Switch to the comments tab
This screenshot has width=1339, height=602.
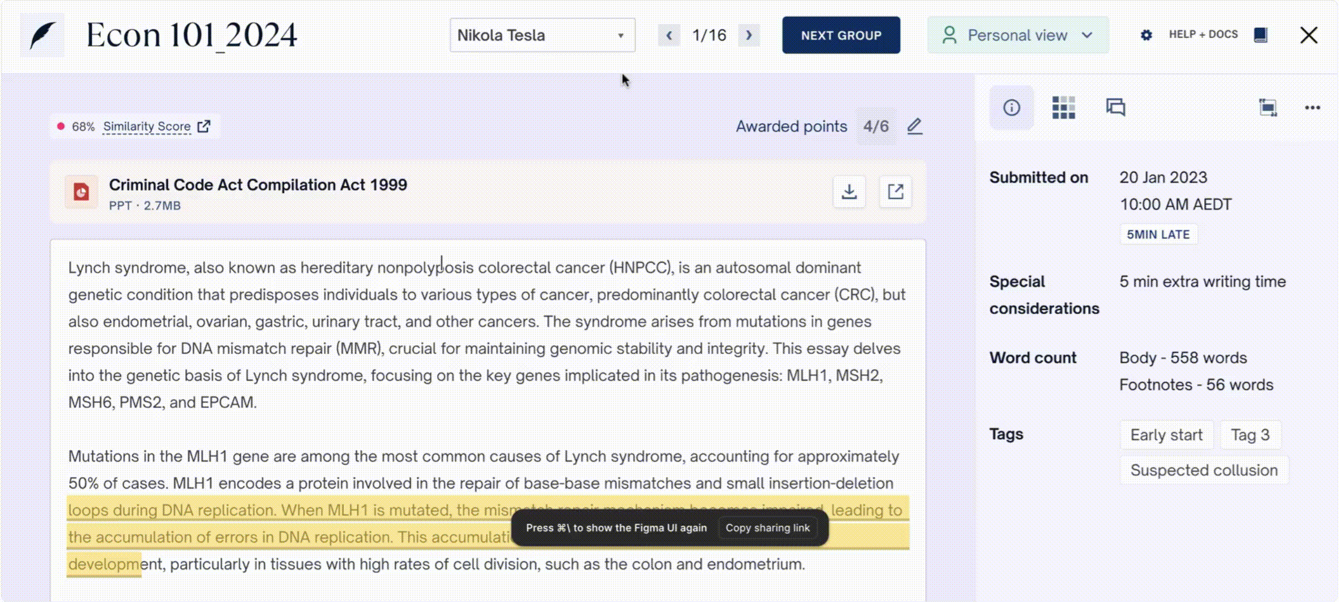1115,107
